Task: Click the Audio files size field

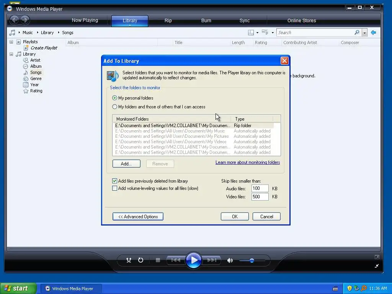Action: click(x=260, y=188)
